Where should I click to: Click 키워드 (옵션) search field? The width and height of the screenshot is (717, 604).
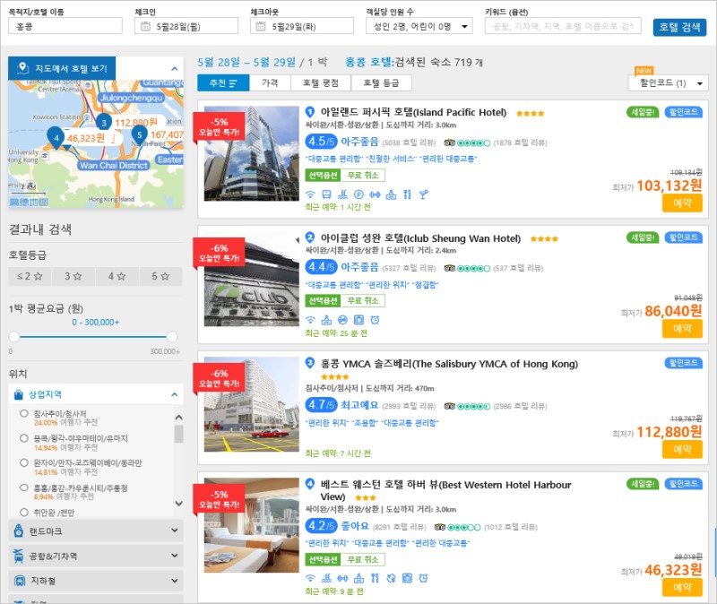click(x=563, y=26)
